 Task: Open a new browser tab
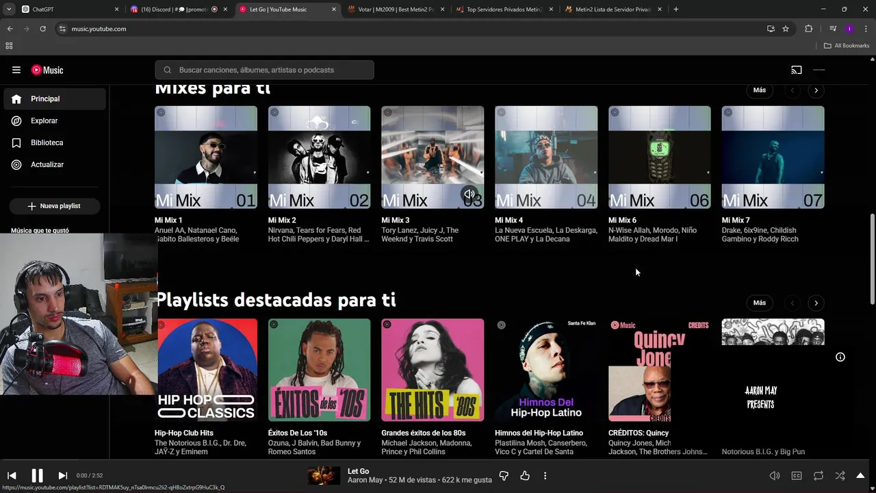coord(675,10)
